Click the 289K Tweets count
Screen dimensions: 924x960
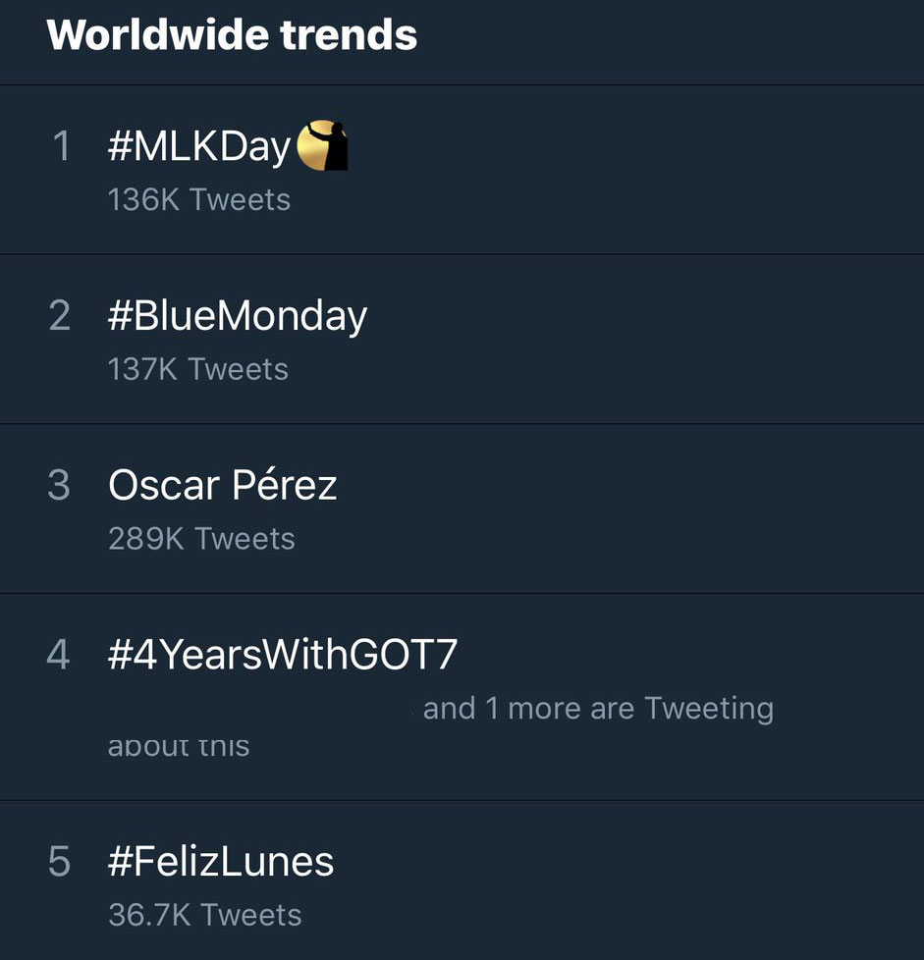201,538
